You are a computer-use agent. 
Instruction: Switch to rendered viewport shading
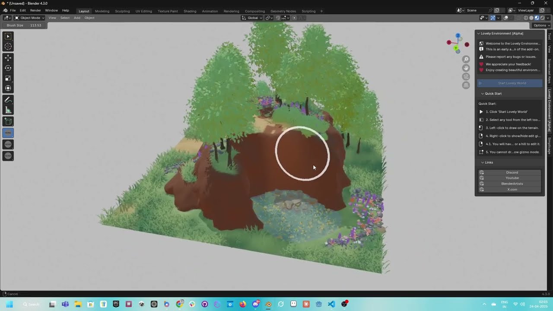coord(542,18)
